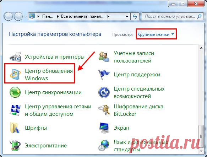Image resolution: width=207 pixels, height=157 pixels.
Task: Open recent pages dropdown near navigation buttons
Action: click(25, 16)
